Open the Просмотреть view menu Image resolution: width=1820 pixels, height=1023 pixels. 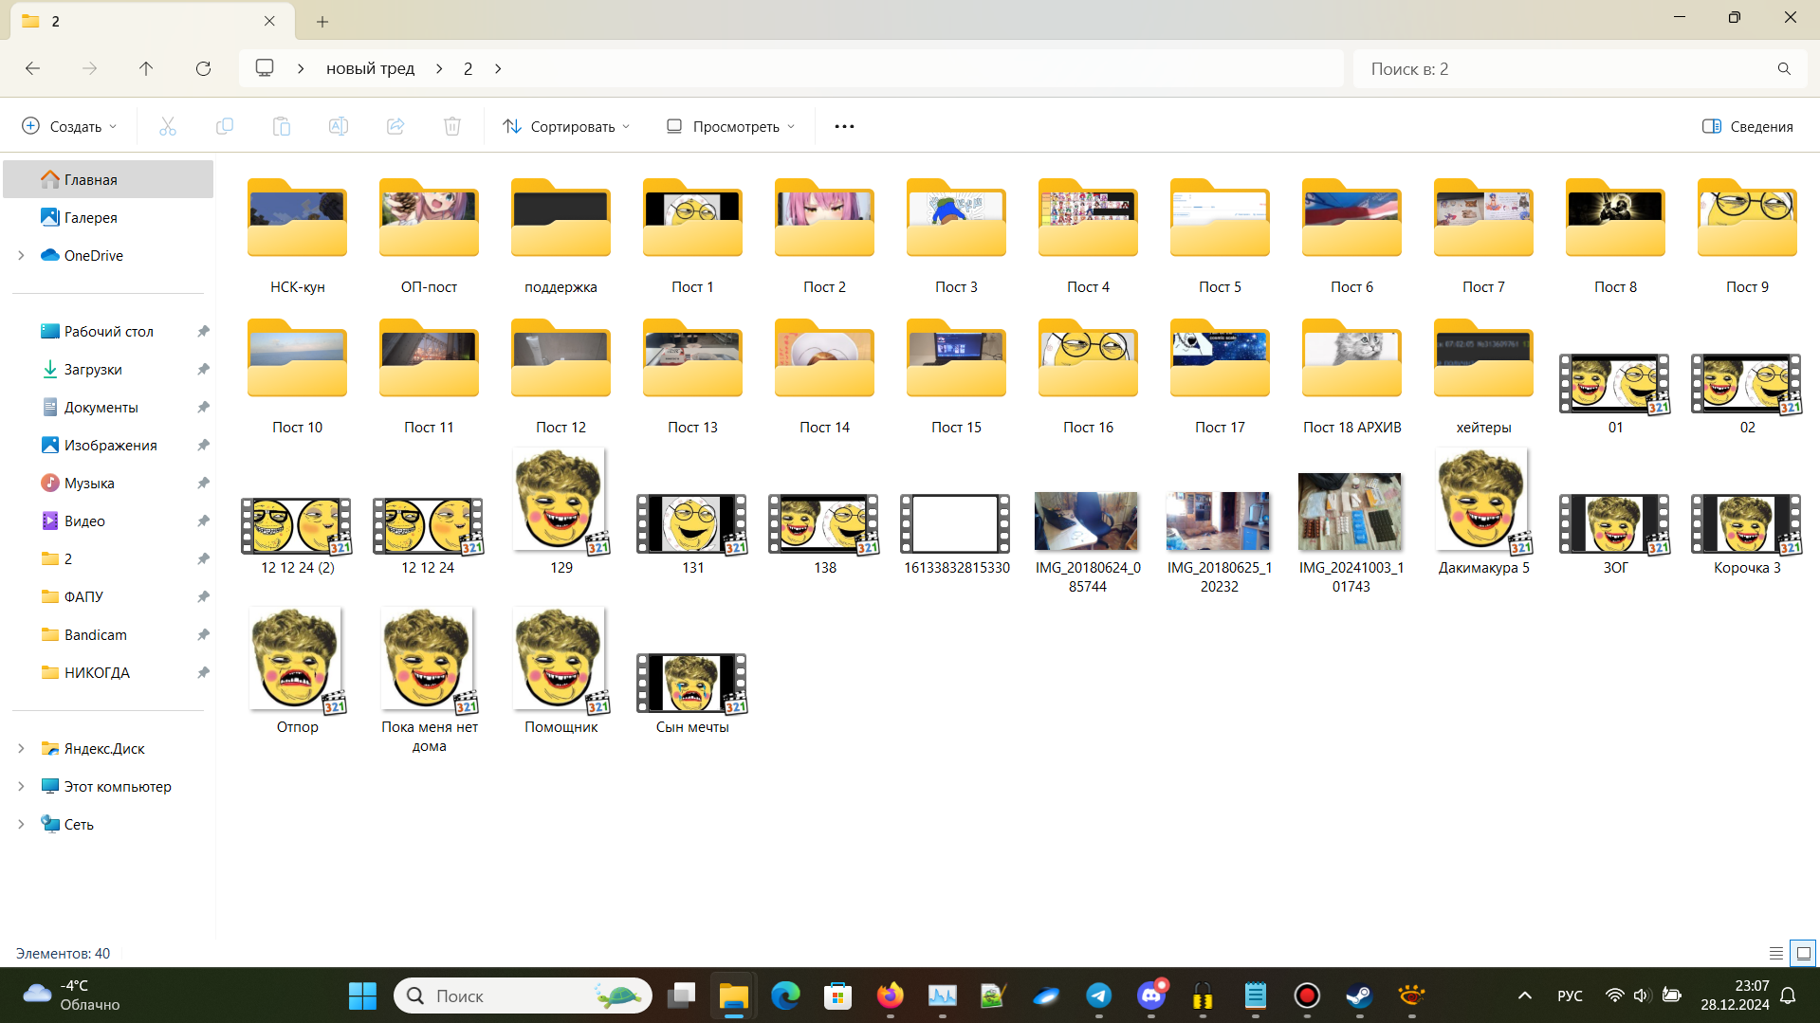(x=730, y=126)
